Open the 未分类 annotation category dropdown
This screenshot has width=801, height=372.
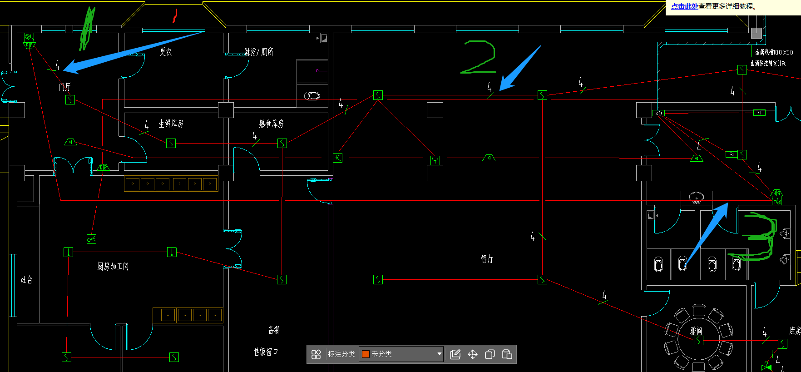coord(401,354)
